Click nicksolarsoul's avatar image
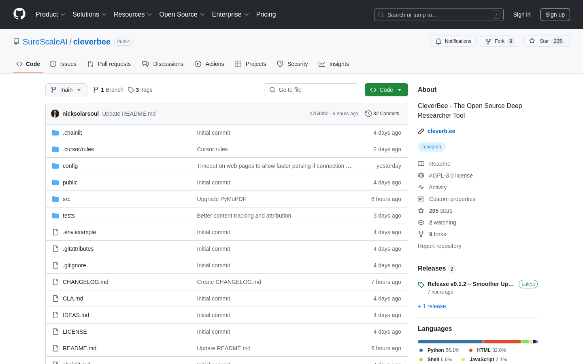The height and width of the screenshot is (364, 583). click(x=55, y=114)
